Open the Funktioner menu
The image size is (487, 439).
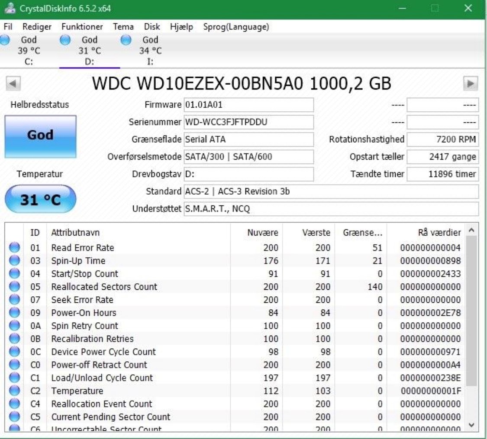[x=82, y=27]
